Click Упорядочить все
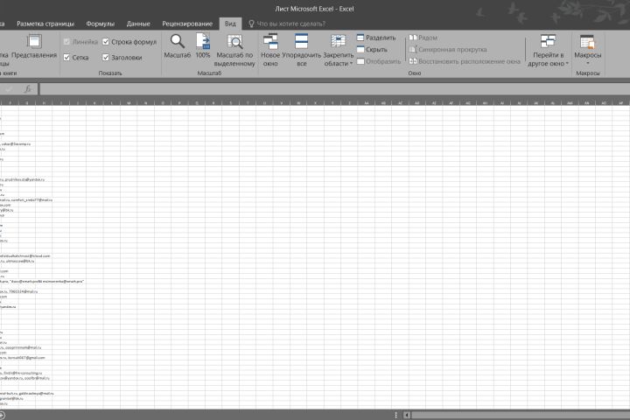Viewport: 630px width, 420px height. (x=301, y=50)
